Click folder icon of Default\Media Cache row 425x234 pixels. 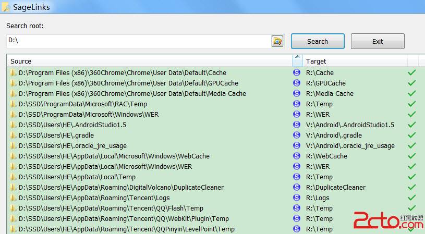click(13, 94)
